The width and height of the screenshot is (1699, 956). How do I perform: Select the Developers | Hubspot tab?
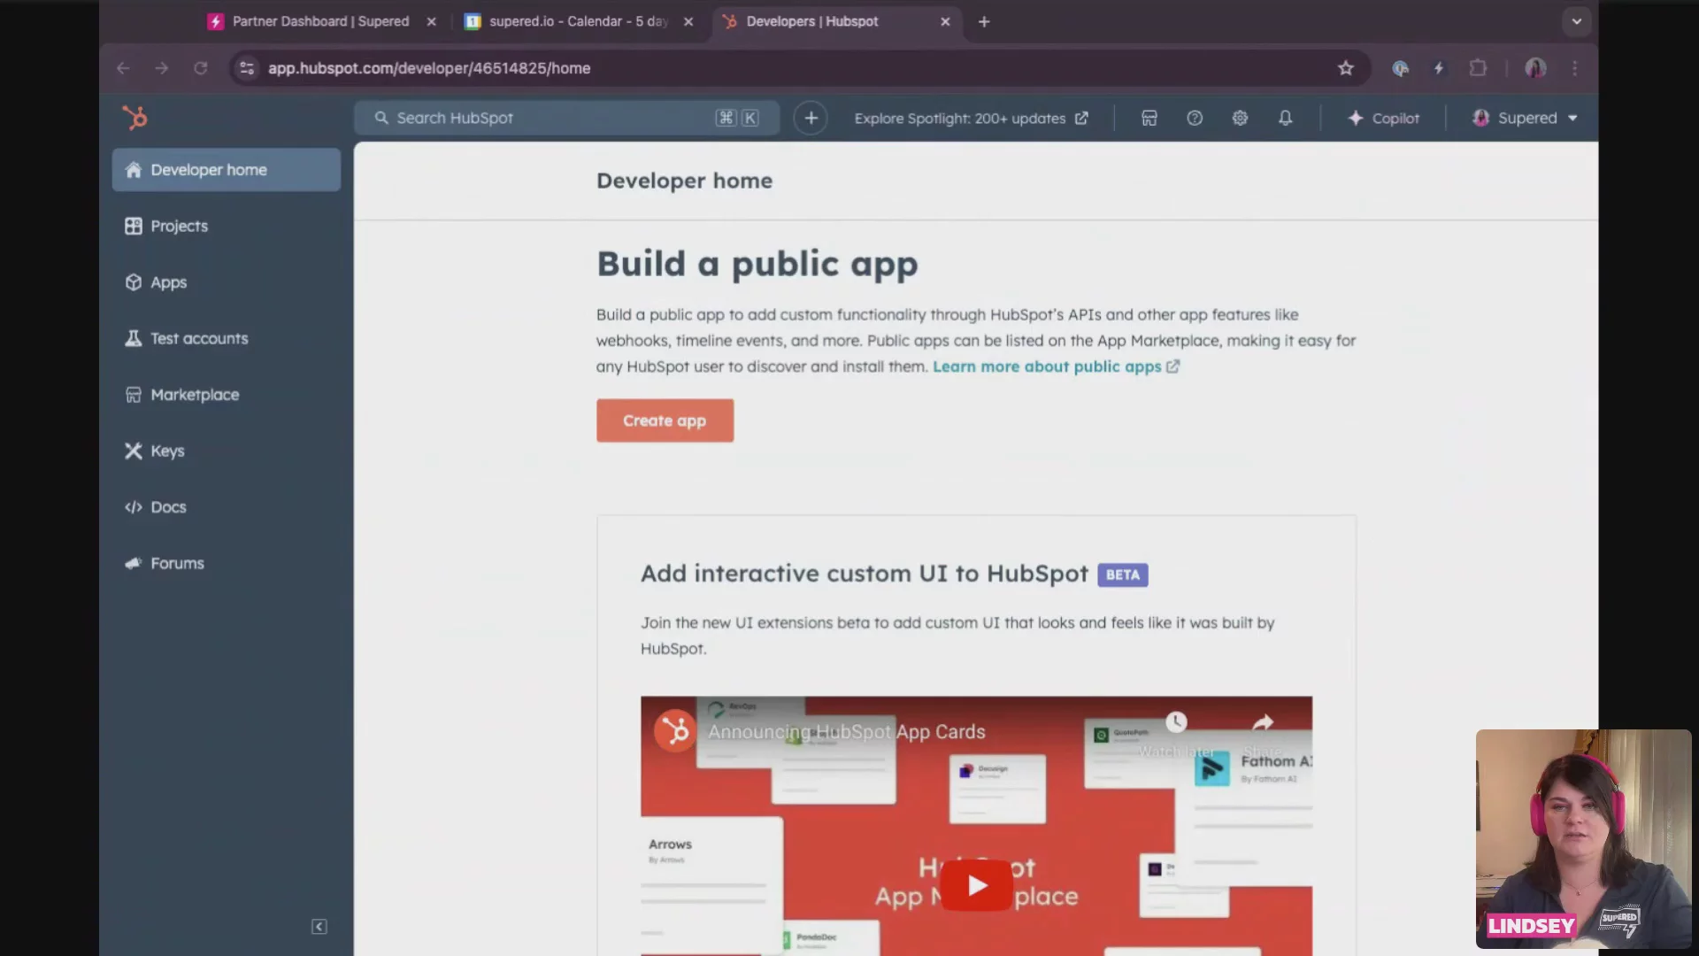[x=812, y=21]
